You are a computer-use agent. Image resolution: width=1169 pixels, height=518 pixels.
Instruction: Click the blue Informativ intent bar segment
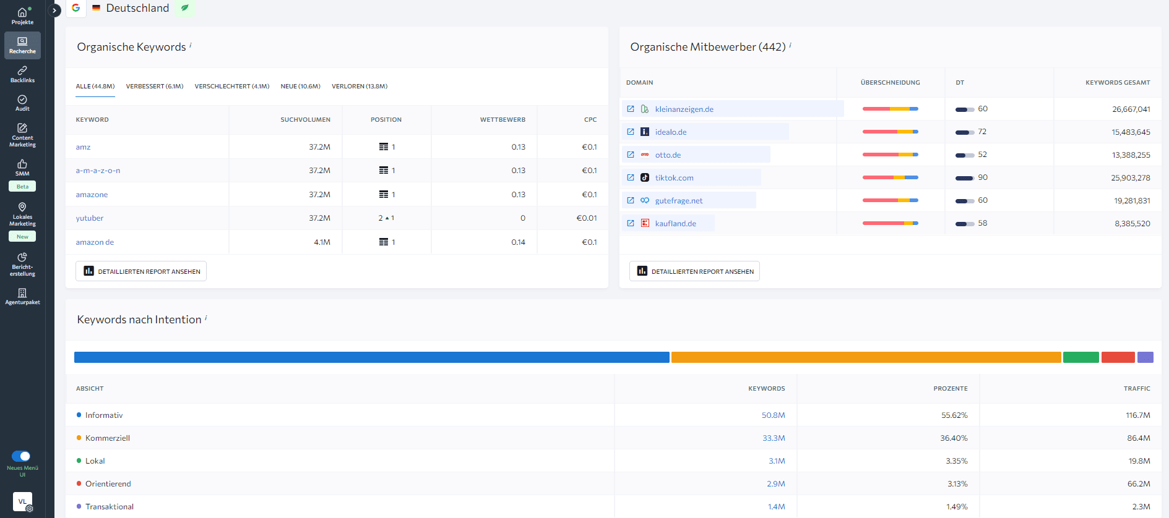tap(372, 357)
